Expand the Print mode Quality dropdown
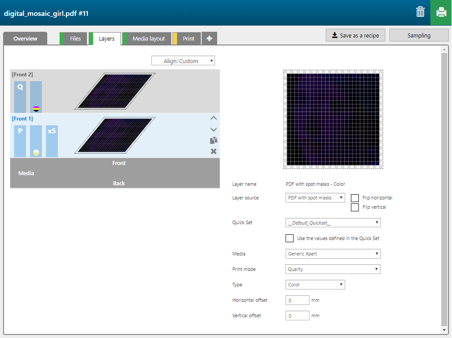This screenshot has width=452, height=338. click(x=333, y=269)
